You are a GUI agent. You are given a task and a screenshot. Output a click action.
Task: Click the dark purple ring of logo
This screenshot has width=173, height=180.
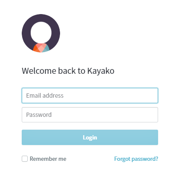[x=26, y=33]
